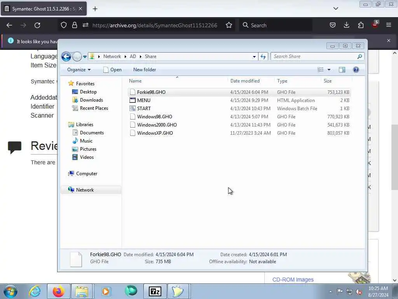Open the list all tabs dropdown
398x299 pixels.
click(335, 9)
